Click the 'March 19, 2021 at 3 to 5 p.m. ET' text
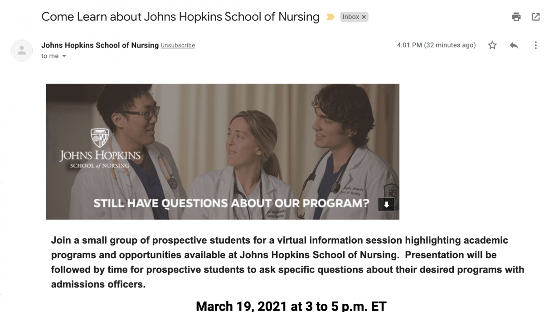Image resolution: width=544 pixels, height=312 pixels. pyautogui.click(x=291, y=306)
